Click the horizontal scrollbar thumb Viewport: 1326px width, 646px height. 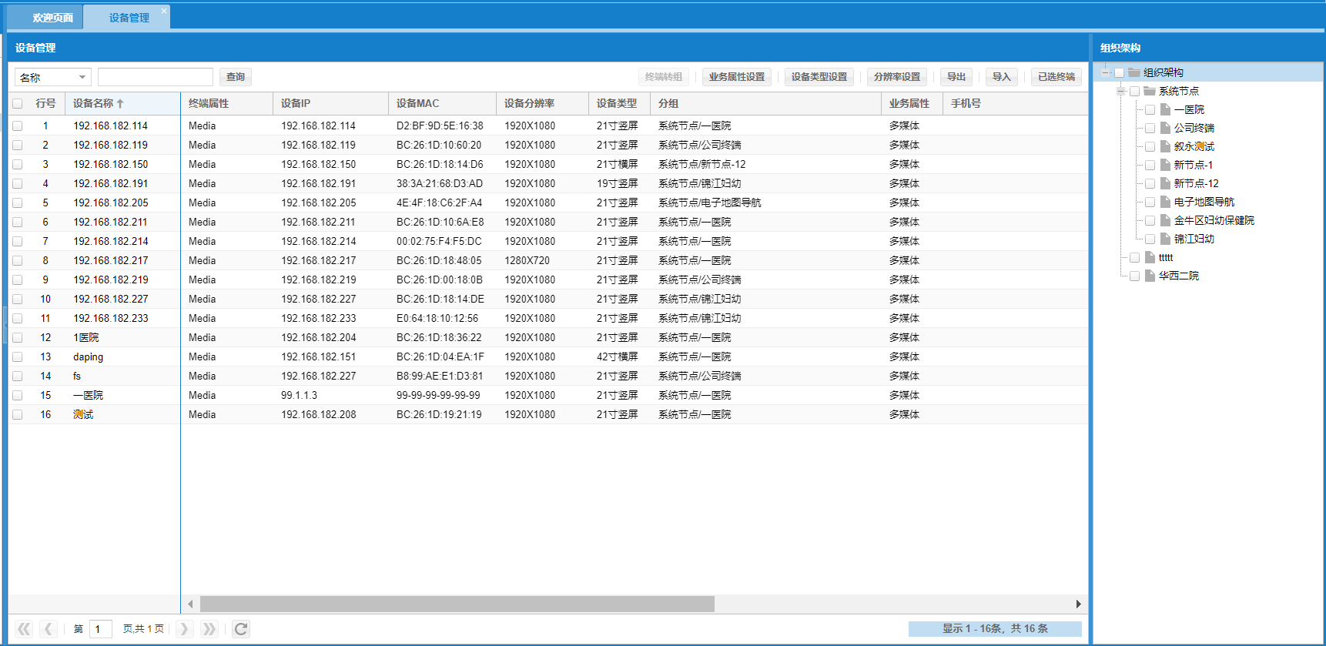[x=457, y=604]
